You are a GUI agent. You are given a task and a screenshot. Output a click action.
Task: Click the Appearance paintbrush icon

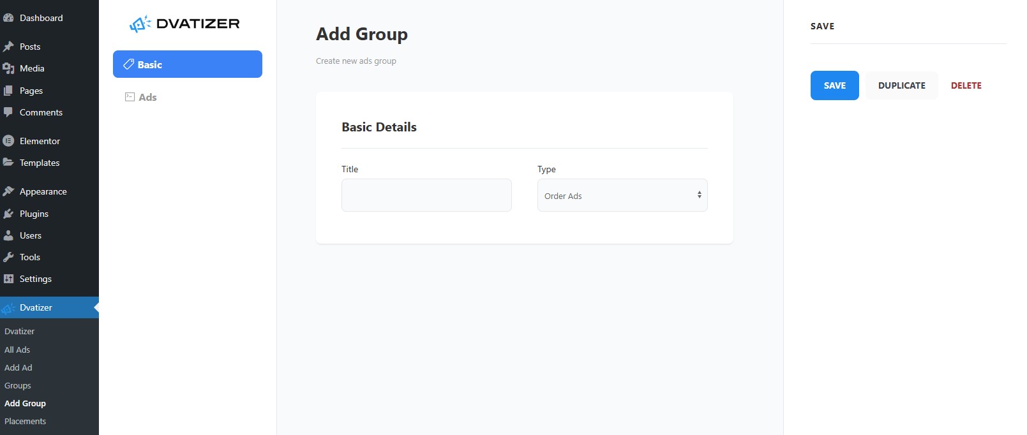coord(8,191)
